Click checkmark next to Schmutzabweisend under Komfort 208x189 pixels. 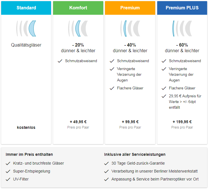[x=60, y=61]
